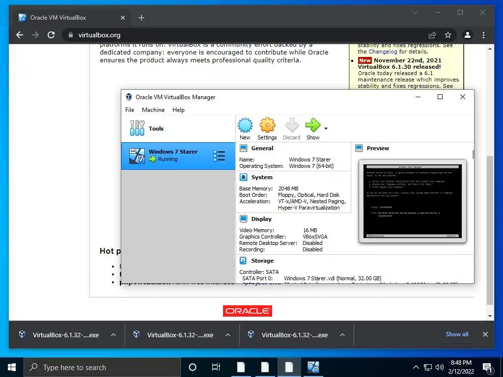Click the red Oracle logo on the page

248,311
